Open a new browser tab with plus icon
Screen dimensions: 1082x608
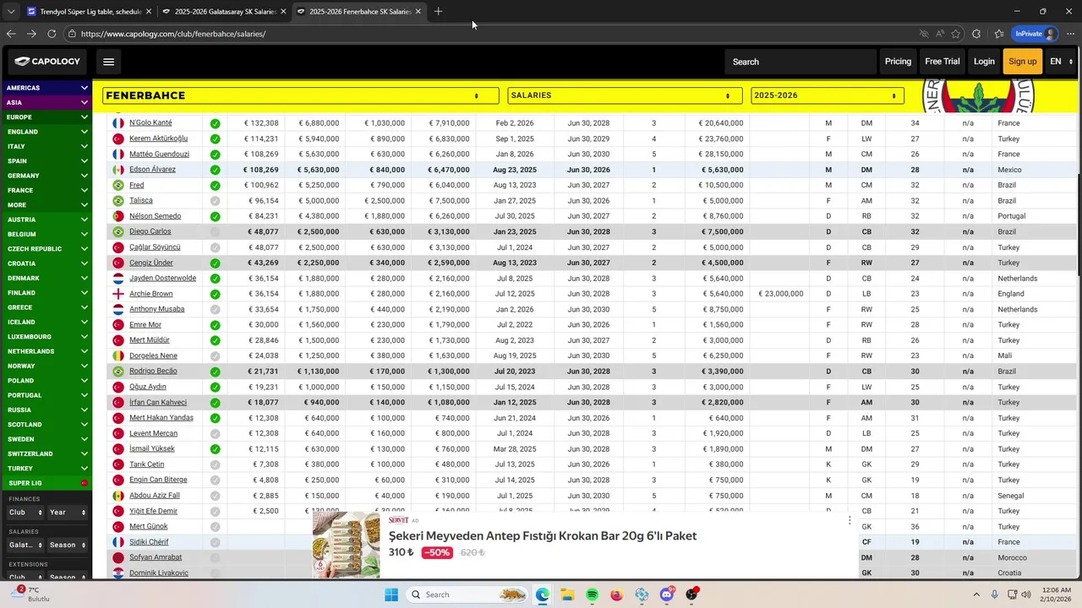click(x=438, y=12)
